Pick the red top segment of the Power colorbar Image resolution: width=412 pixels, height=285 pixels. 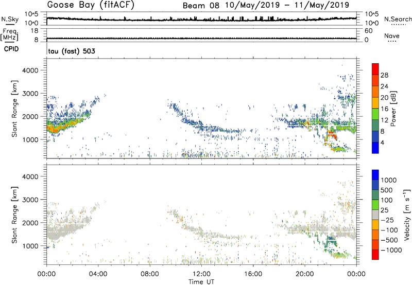(375, 69)
